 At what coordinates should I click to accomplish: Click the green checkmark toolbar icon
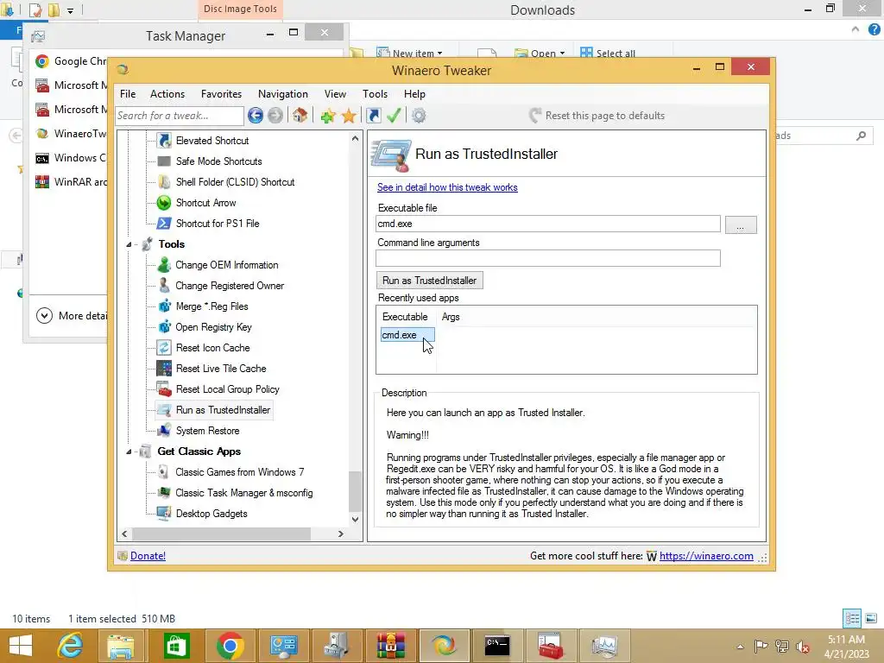point(394,116)
